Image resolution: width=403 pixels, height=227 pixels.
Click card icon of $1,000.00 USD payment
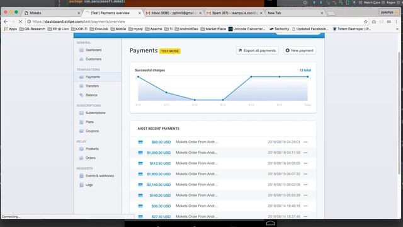pyautogui.click(x=140, y=153)
